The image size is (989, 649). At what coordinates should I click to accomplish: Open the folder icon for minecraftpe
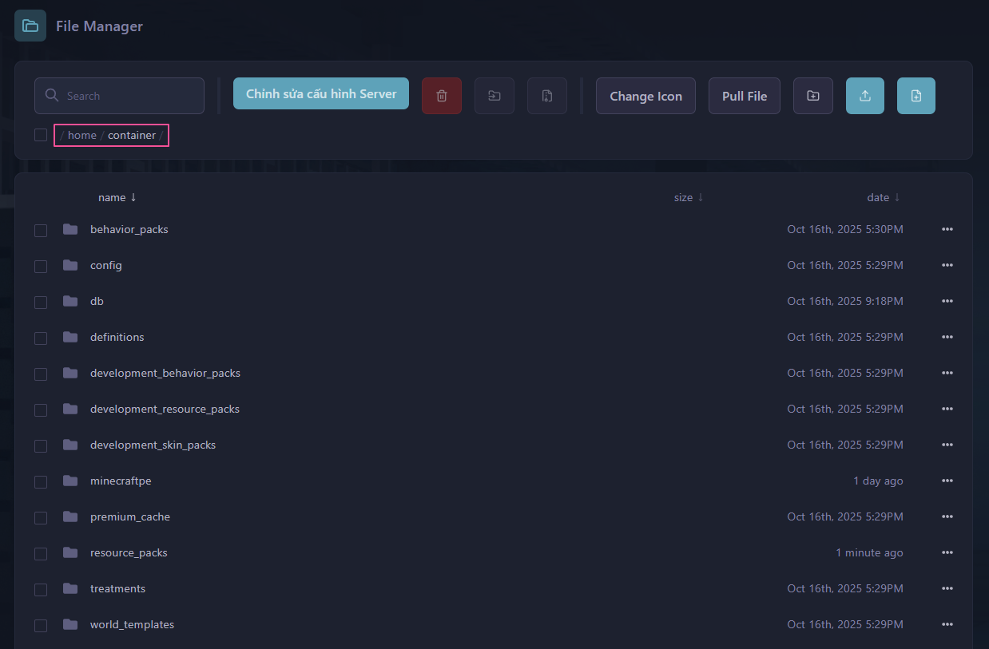(x=70, y=481)
